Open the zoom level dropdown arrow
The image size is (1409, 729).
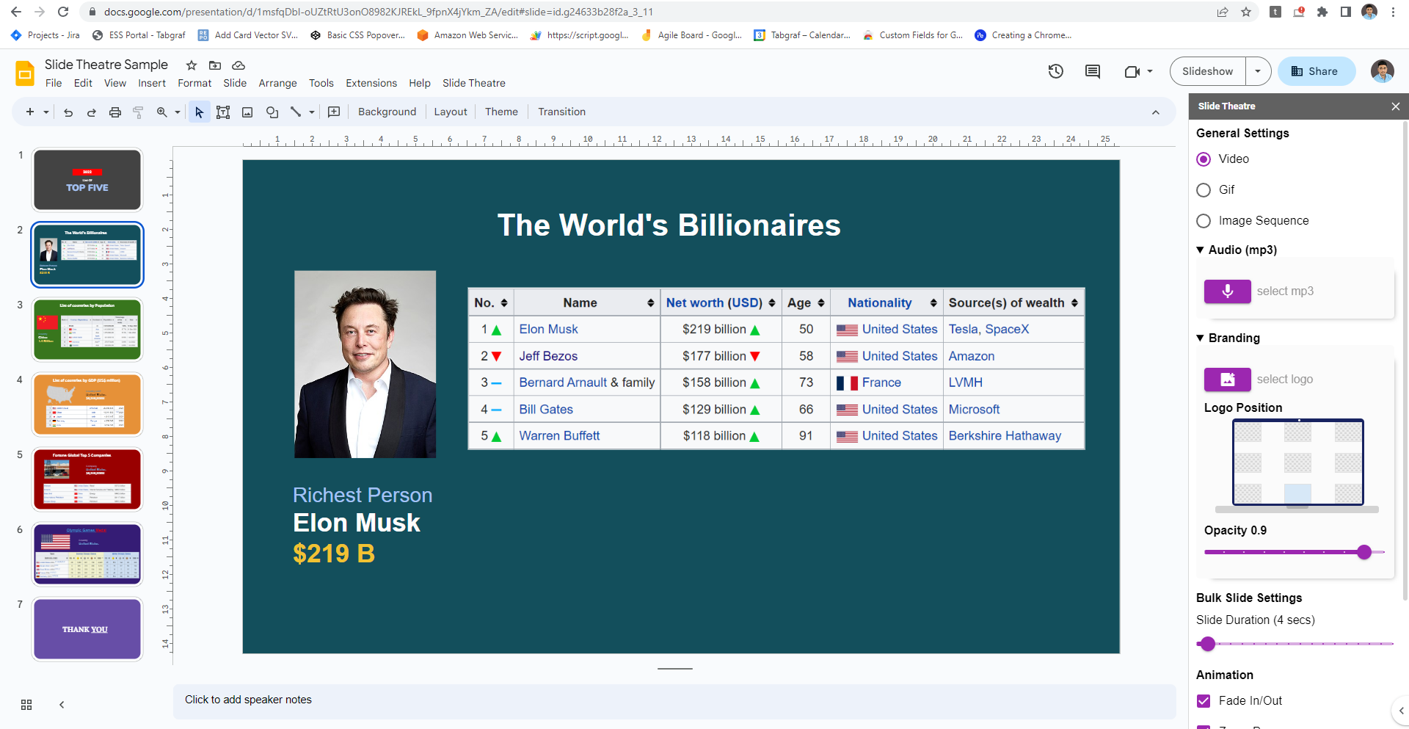coord(178,112)
